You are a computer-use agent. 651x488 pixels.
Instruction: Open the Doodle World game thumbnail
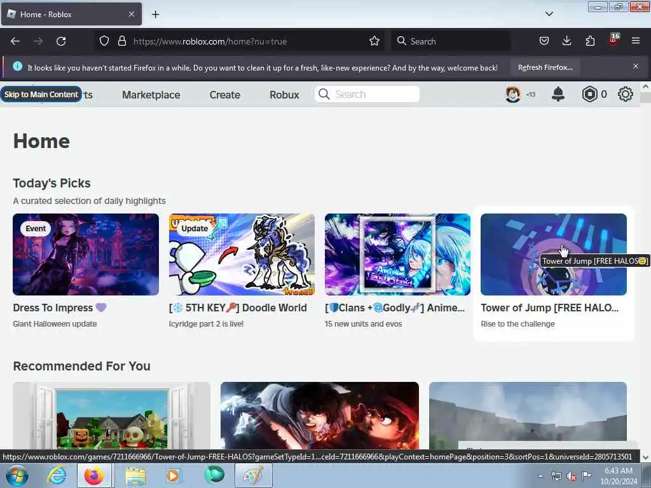pyautogui.click(x=242, y=254)
